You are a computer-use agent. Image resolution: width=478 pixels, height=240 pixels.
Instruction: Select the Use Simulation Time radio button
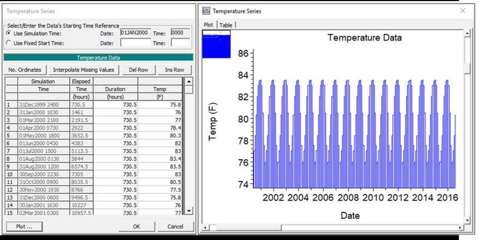point(8,33)
